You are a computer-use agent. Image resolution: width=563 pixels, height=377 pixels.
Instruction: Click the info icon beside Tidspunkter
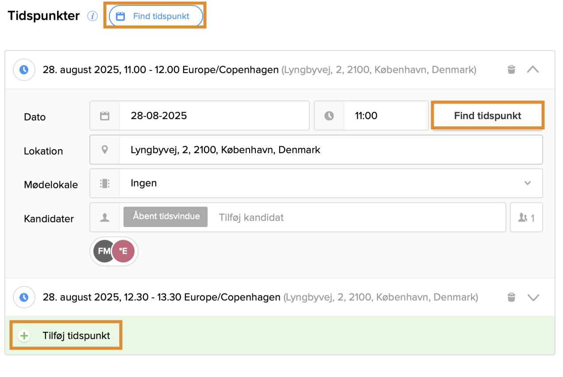92,16
